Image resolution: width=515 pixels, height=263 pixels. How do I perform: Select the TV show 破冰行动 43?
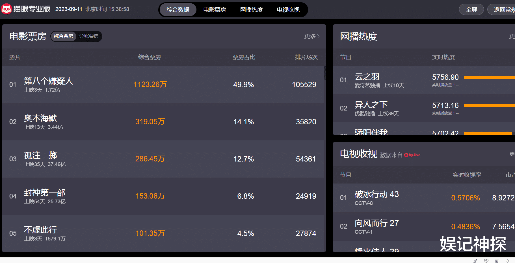377,194
